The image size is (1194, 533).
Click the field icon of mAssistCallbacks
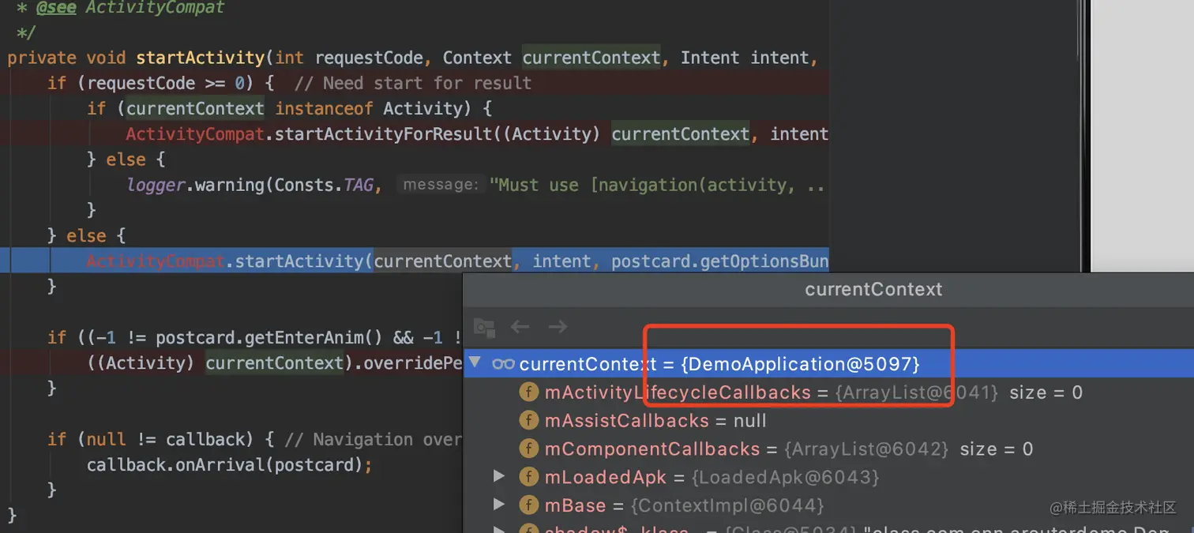pos(528,421)
